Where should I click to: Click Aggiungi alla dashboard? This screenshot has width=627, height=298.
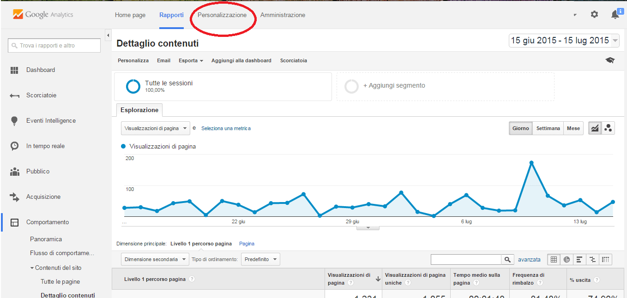(241, 60)
